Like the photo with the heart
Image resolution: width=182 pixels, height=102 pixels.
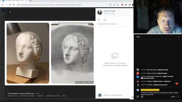pos(99,20)
